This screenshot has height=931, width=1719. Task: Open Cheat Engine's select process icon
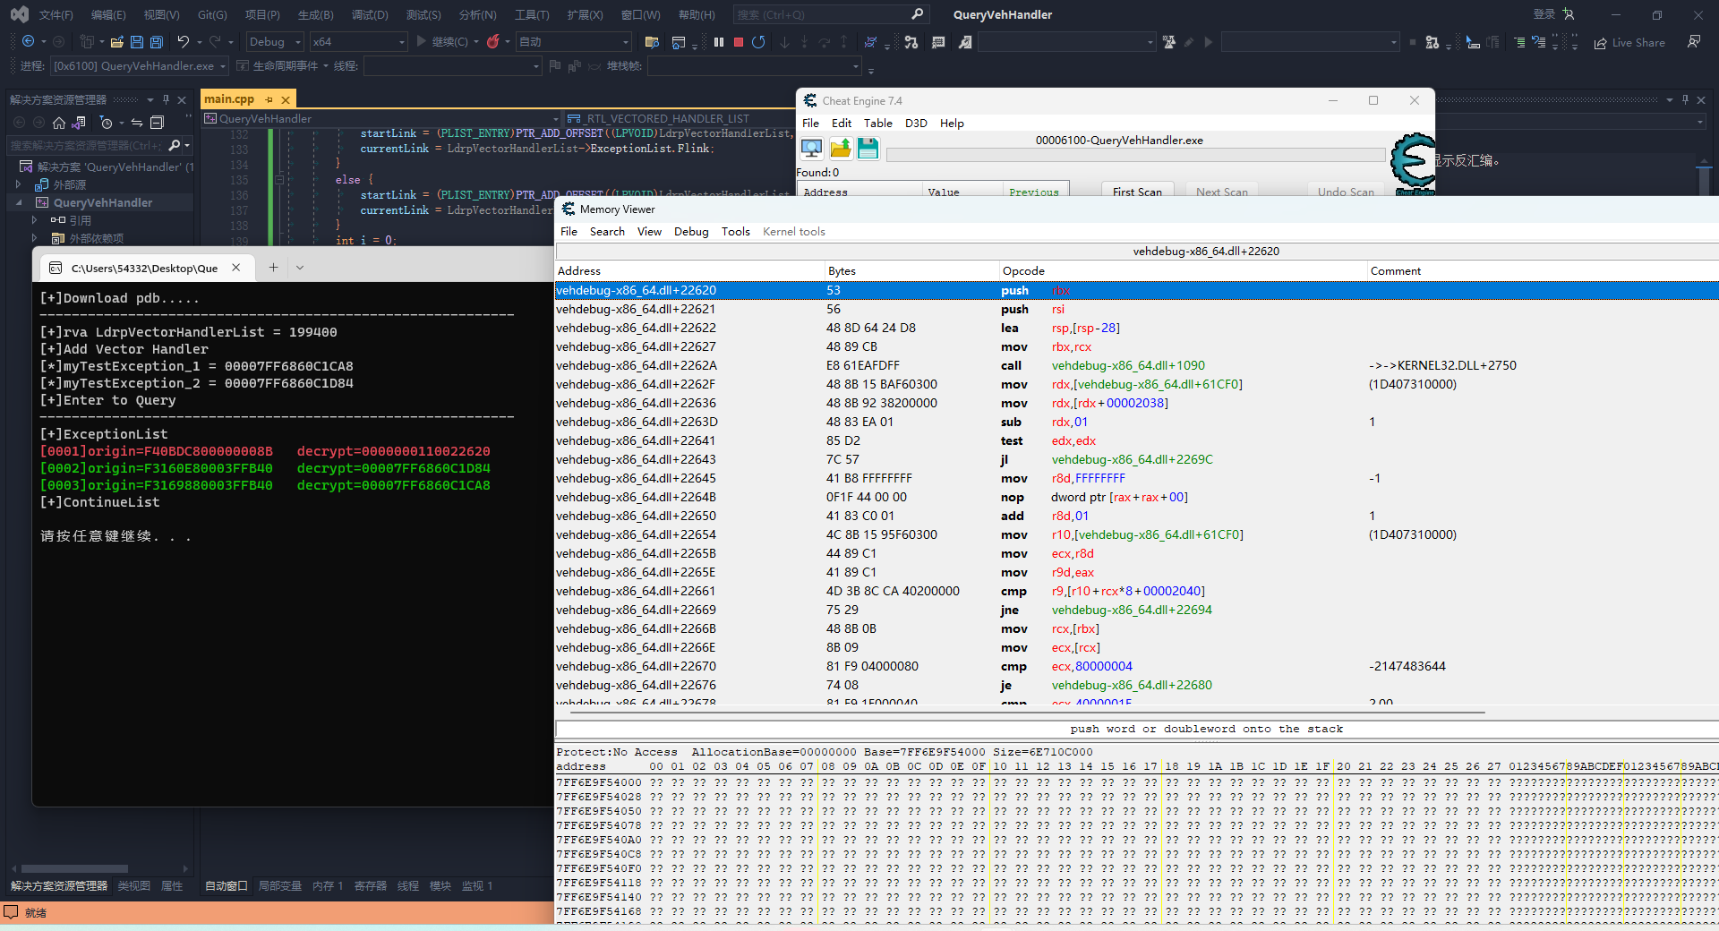click(x=812, y=149)
